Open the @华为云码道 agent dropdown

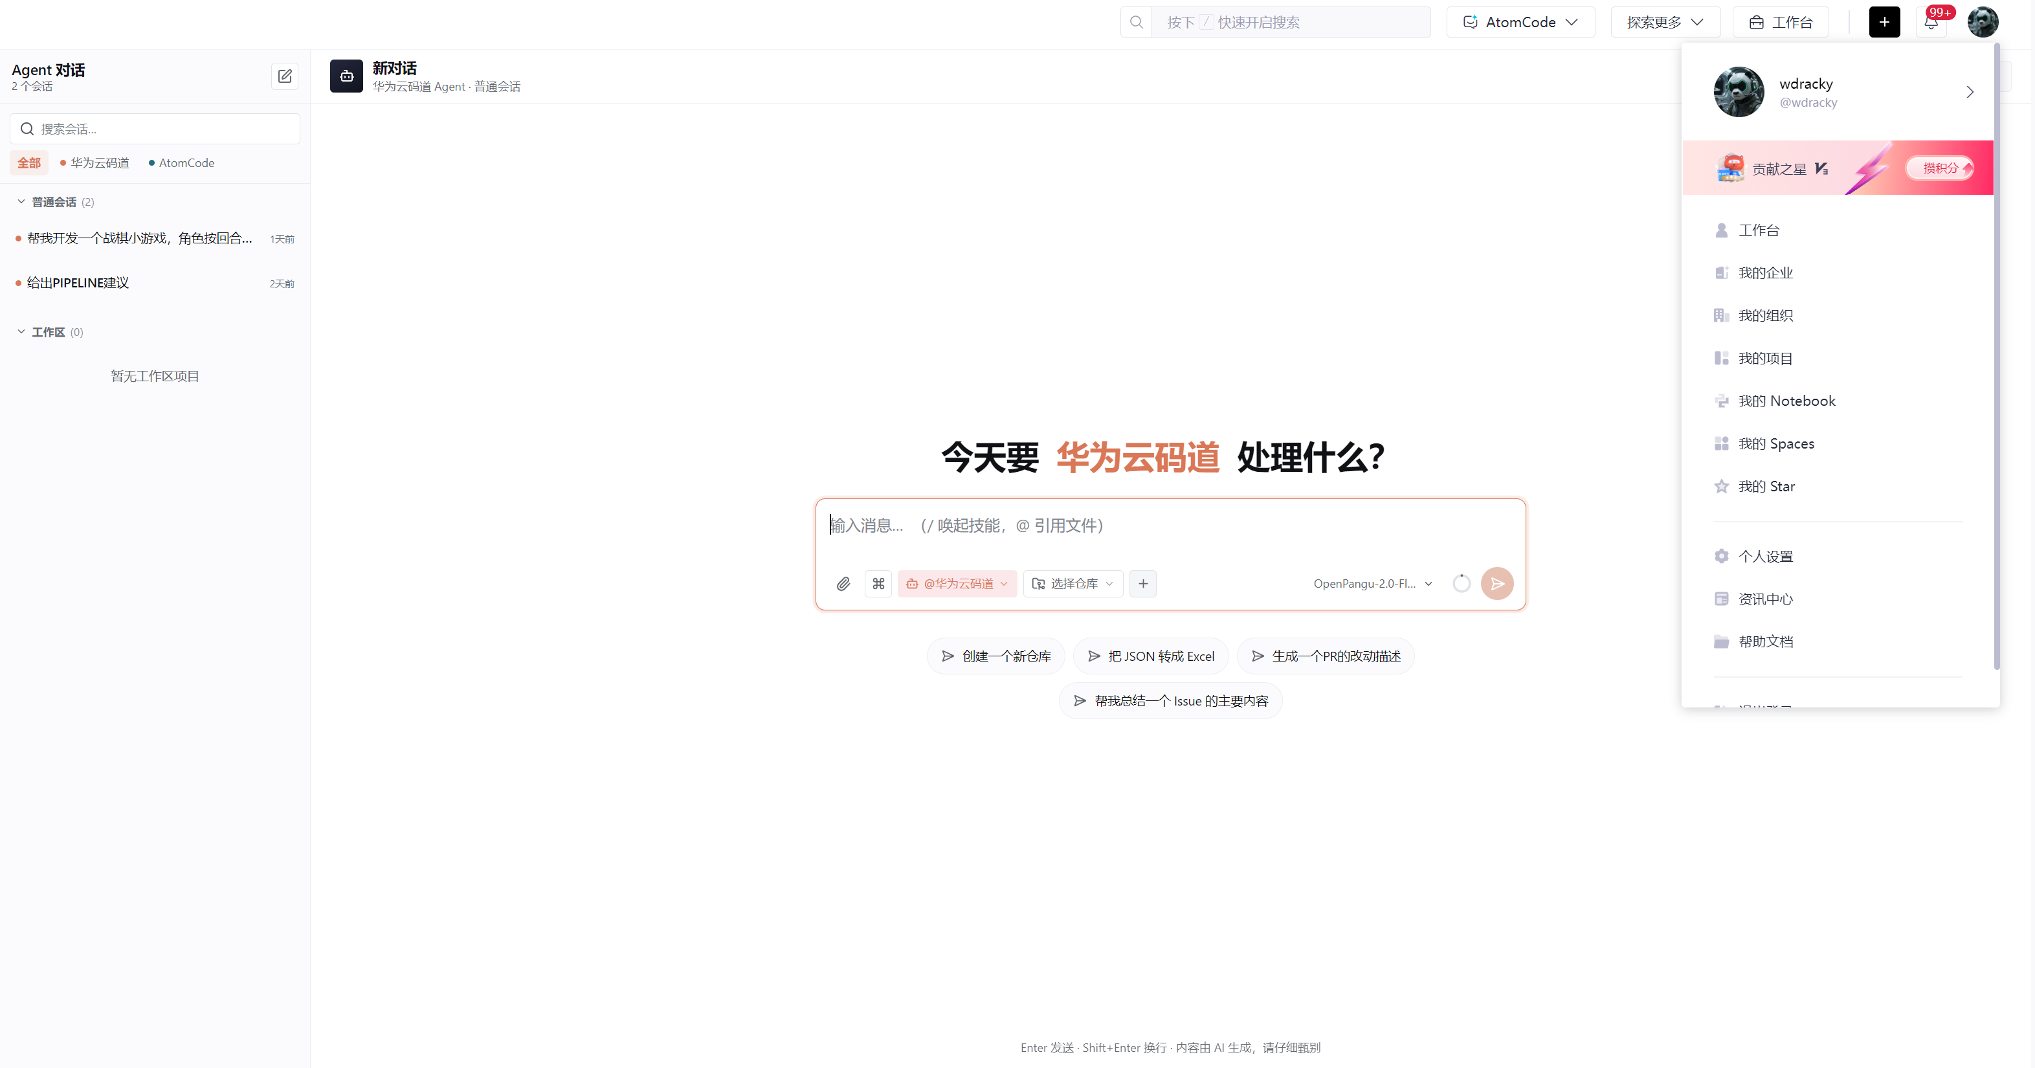[957, 584]
